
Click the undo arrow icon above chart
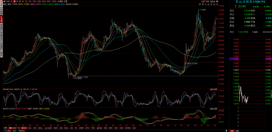pyautogui.click(x=206, y=4)
